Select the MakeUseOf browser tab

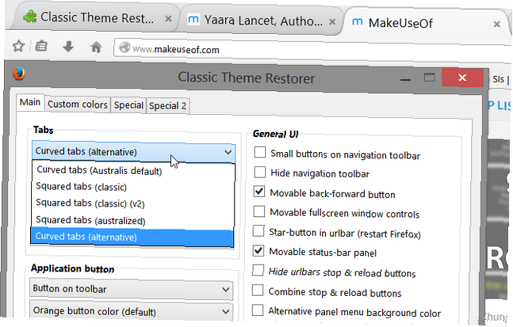(x=425, y=23)
